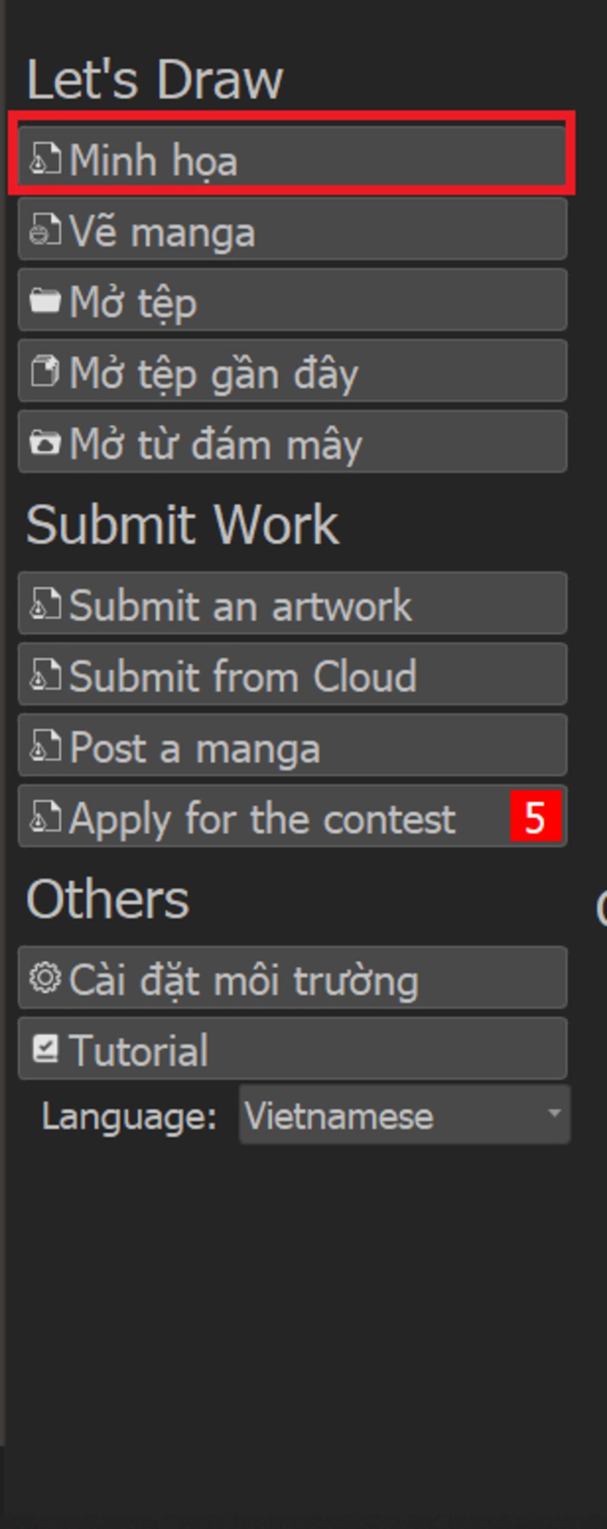Open the Language combo box showing Vietnamese

pos(404,1115)
